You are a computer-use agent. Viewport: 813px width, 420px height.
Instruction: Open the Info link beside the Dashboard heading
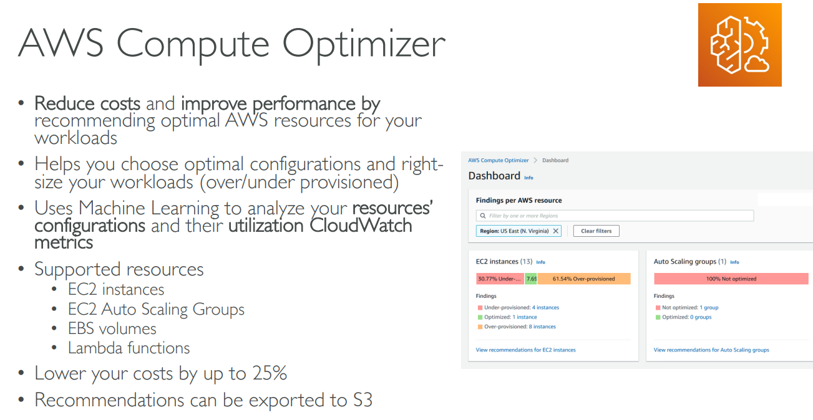(528, 178)
